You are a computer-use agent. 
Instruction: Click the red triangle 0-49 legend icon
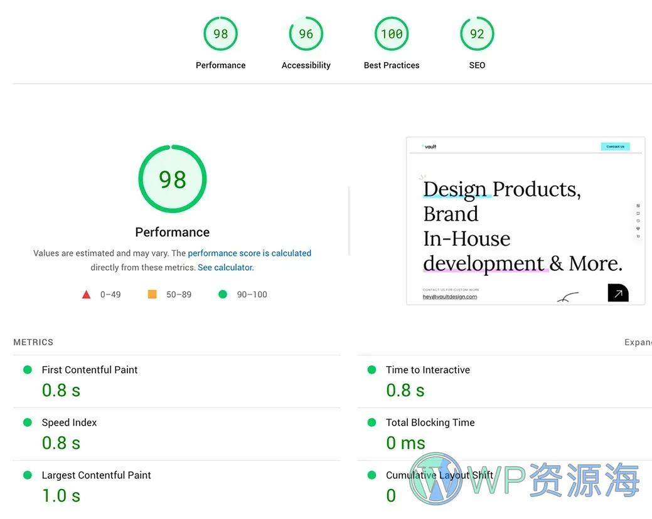(x=86, y=294)
